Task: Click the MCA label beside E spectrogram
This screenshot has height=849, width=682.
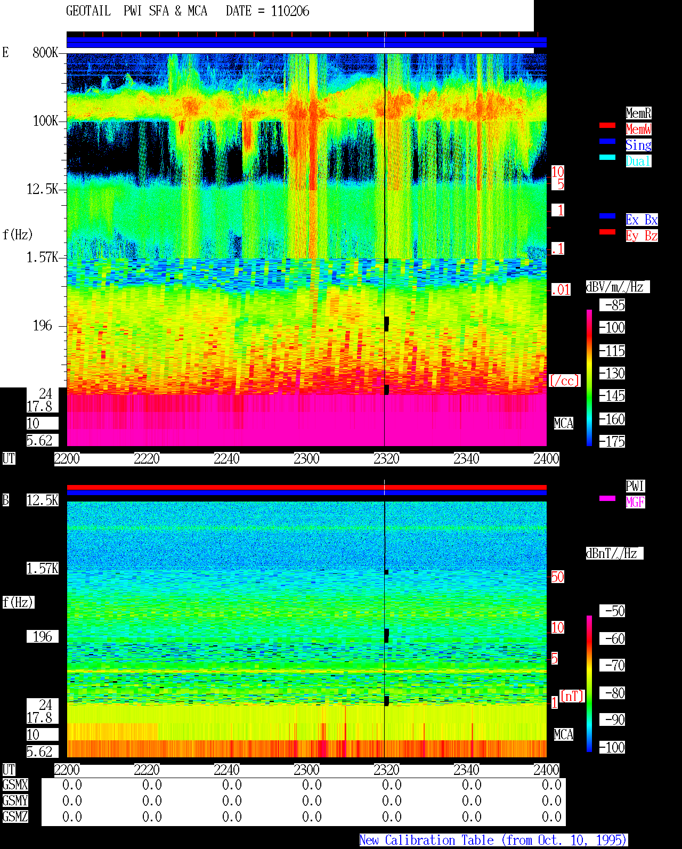Action: (564, 424)
